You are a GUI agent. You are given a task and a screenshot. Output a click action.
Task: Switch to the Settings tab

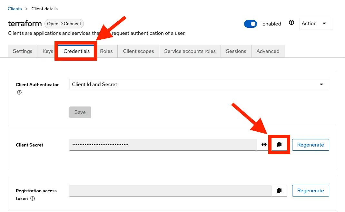pyautogui.click(x=22, y=51)
